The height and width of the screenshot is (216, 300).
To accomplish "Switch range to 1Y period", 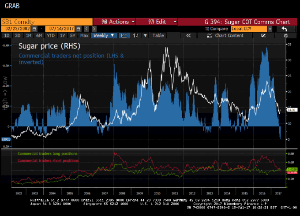I will pos(63,35).
